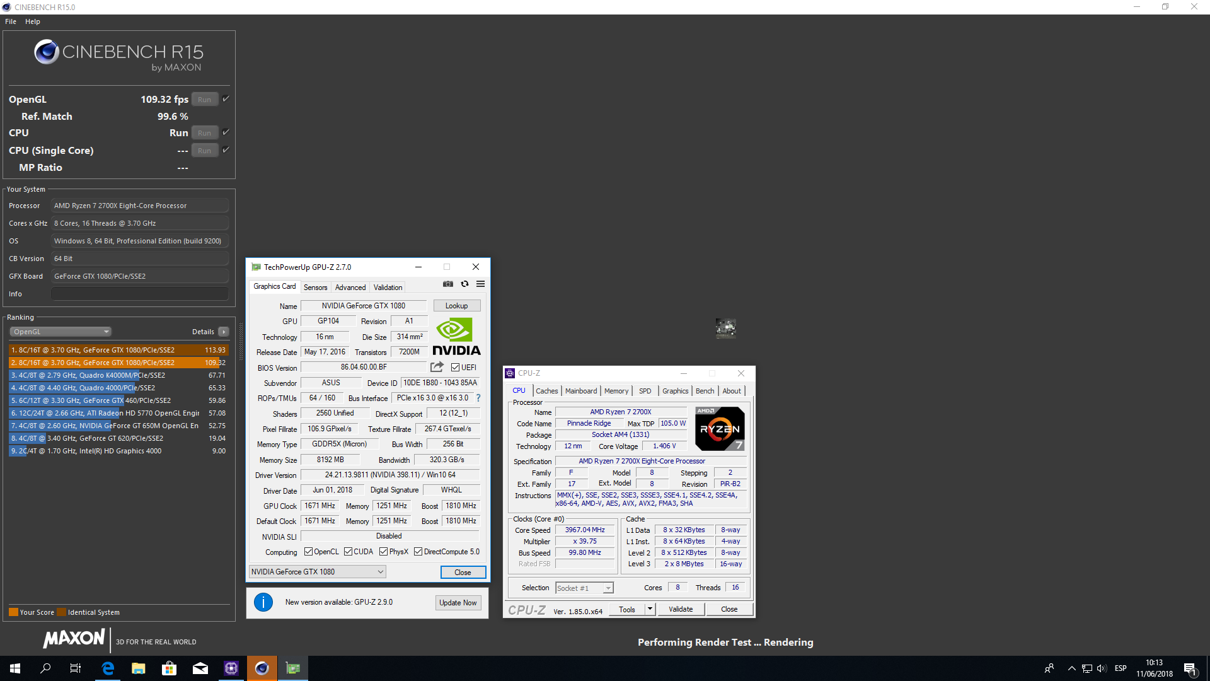Click the Bus Interface question mark
The width and height of the screenshot is (1210, 681).
(478, 398)
